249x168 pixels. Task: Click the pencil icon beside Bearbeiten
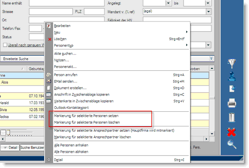pyautogui.click(x=49, y=26)
